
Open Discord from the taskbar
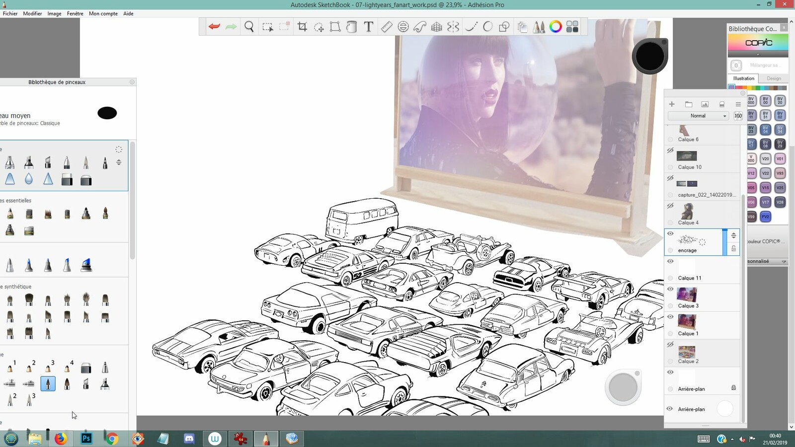189,439
